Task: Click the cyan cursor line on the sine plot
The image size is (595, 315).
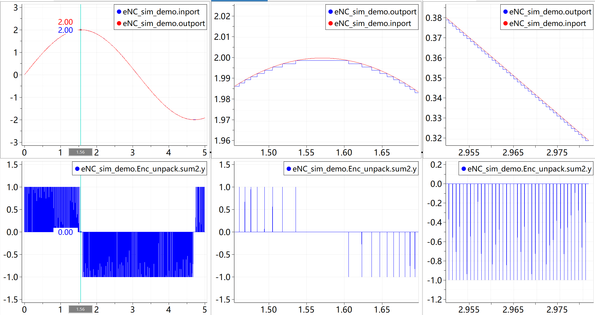Action: pos(81,81)
